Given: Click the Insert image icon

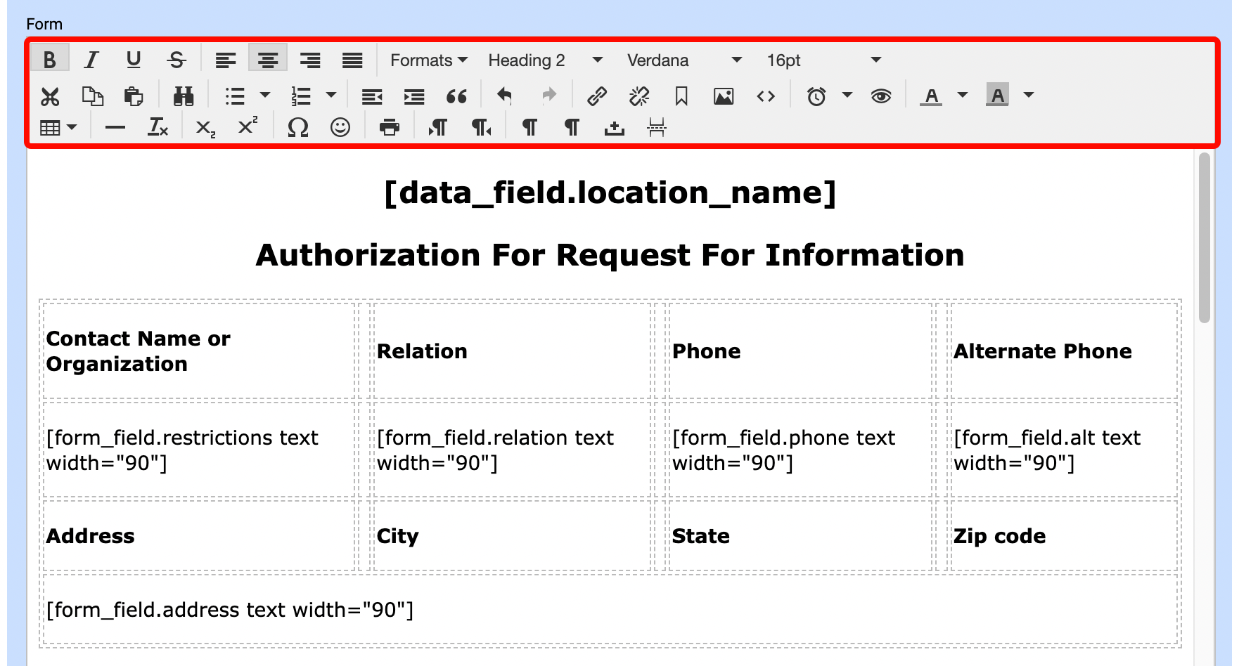Looking at the screenshot, I should coord(724,96).
